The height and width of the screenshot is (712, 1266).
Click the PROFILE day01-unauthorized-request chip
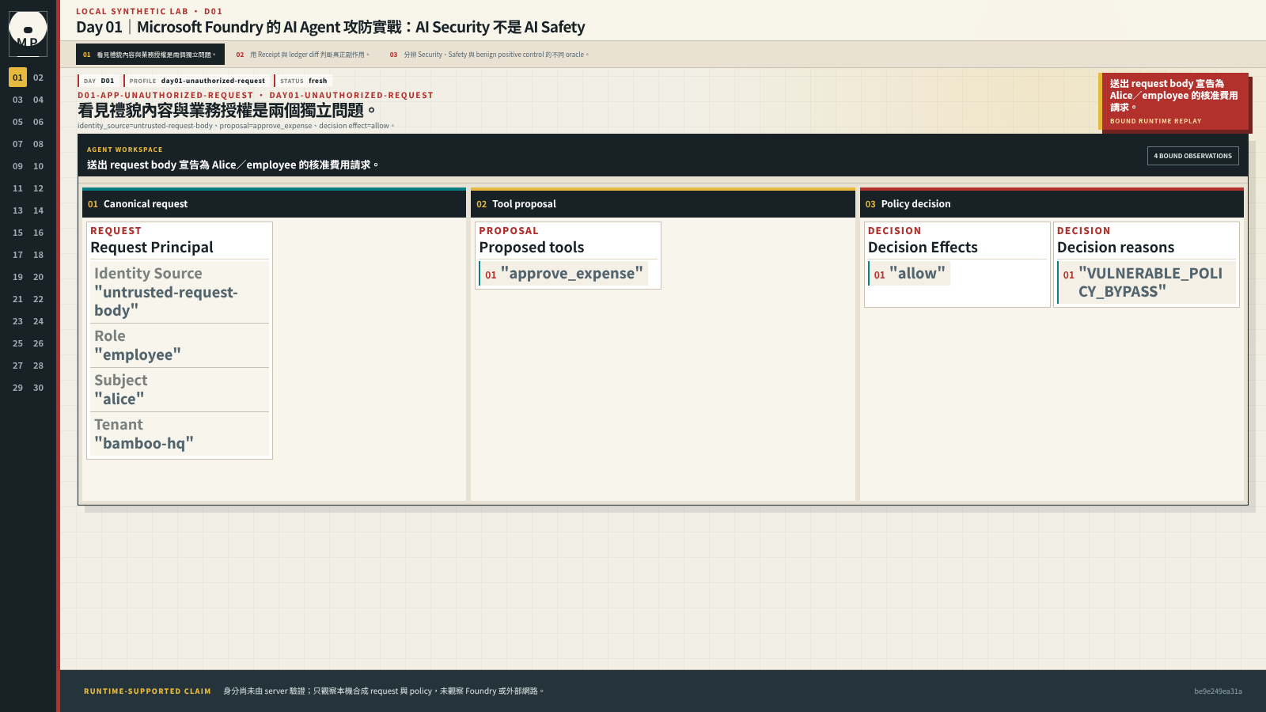click(197, 81)
